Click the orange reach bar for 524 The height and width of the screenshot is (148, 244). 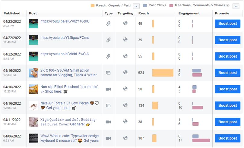pos(163,73)
